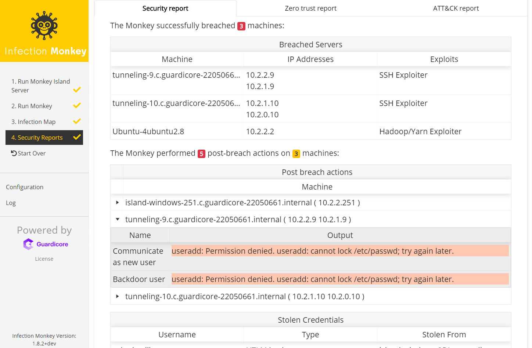Expand the tunneling-10 post breach row
This screenshot has width=532, height=348.
pos(118,297)
